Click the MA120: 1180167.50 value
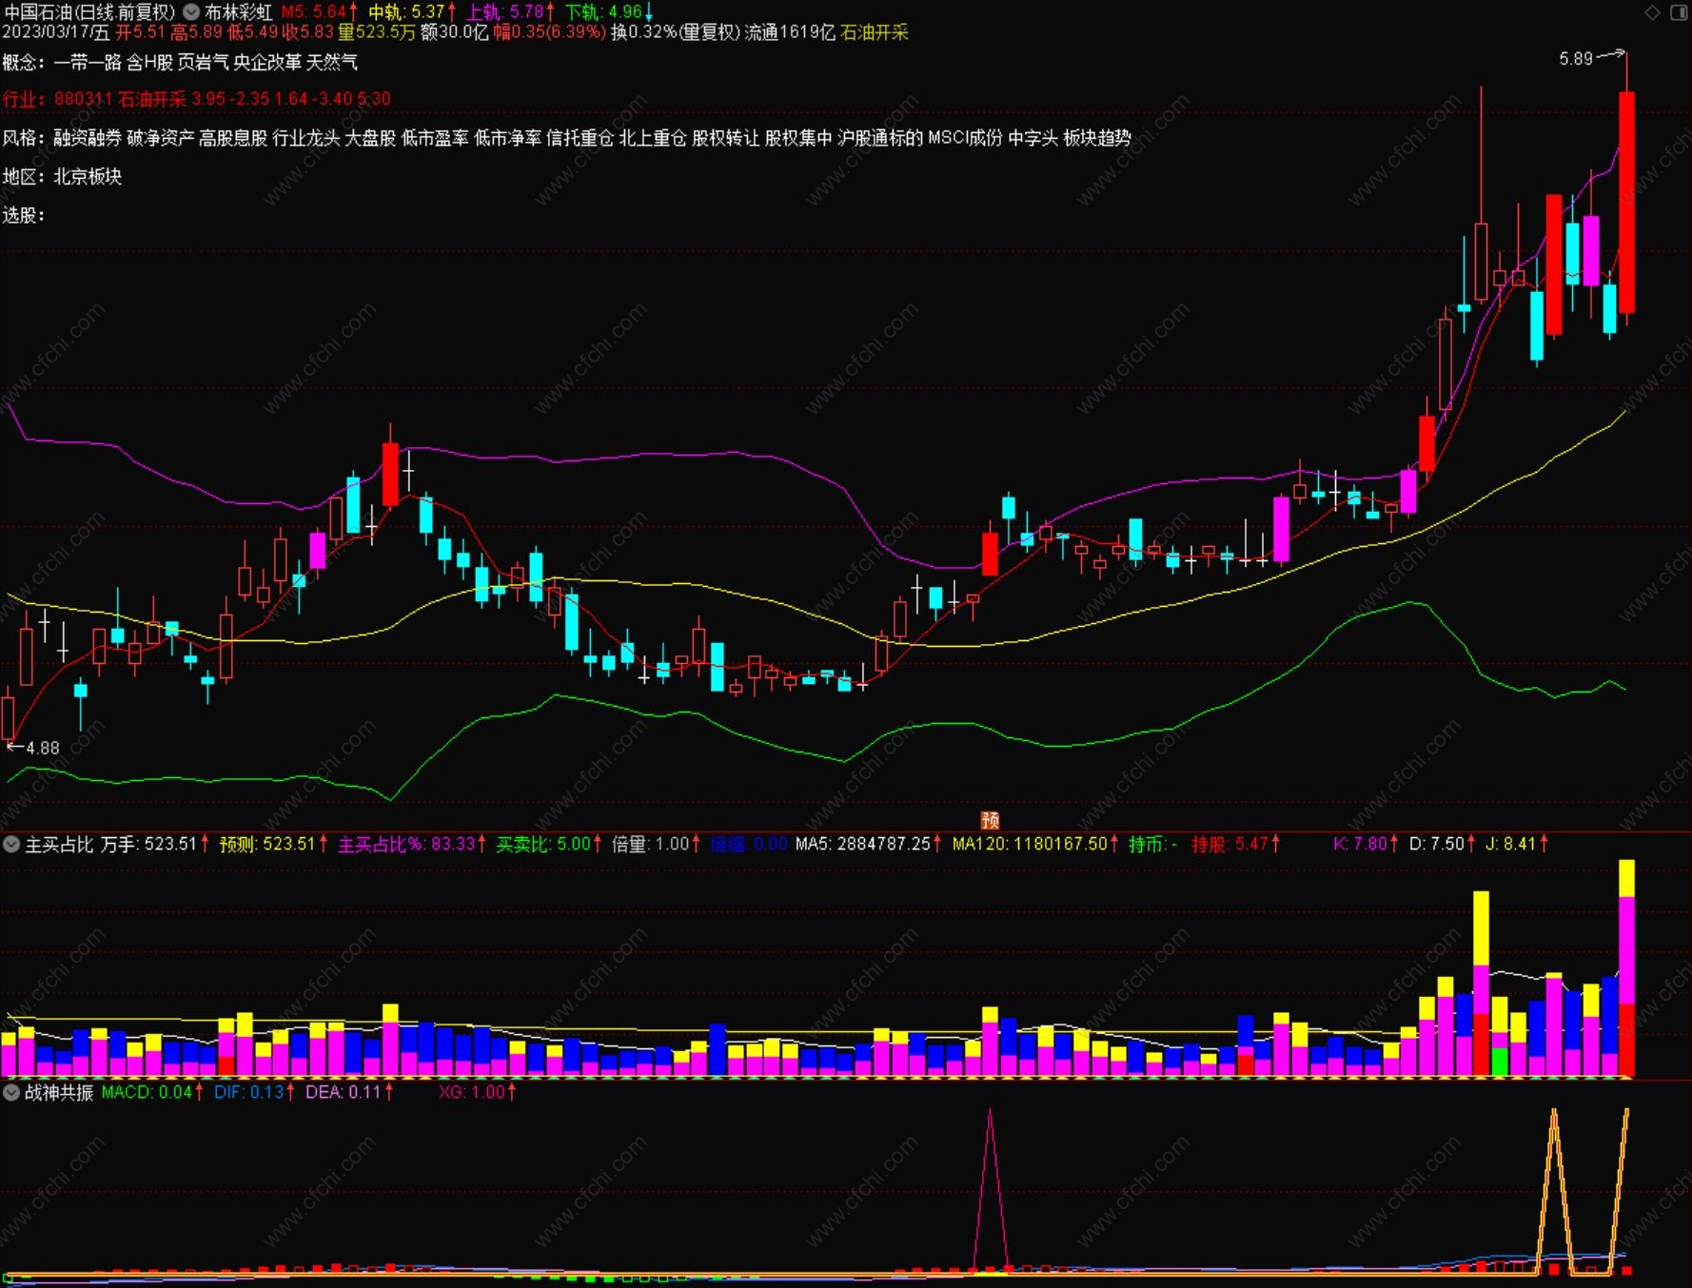 point(1035,844)
